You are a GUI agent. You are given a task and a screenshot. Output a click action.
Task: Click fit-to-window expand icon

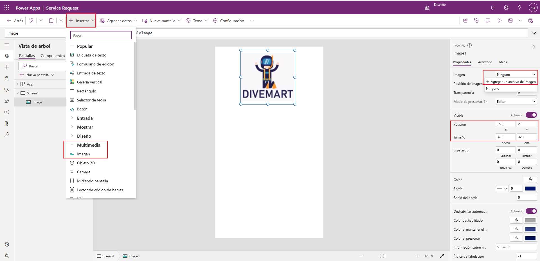442,256
